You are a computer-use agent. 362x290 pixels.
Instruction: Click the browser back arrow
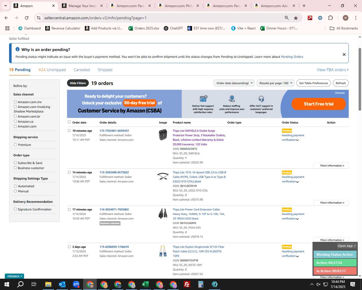point(6,18)
